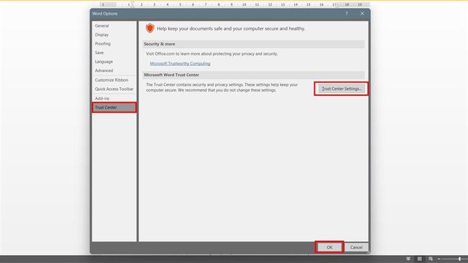Go to Proofing options

click(x=114, y=43)
